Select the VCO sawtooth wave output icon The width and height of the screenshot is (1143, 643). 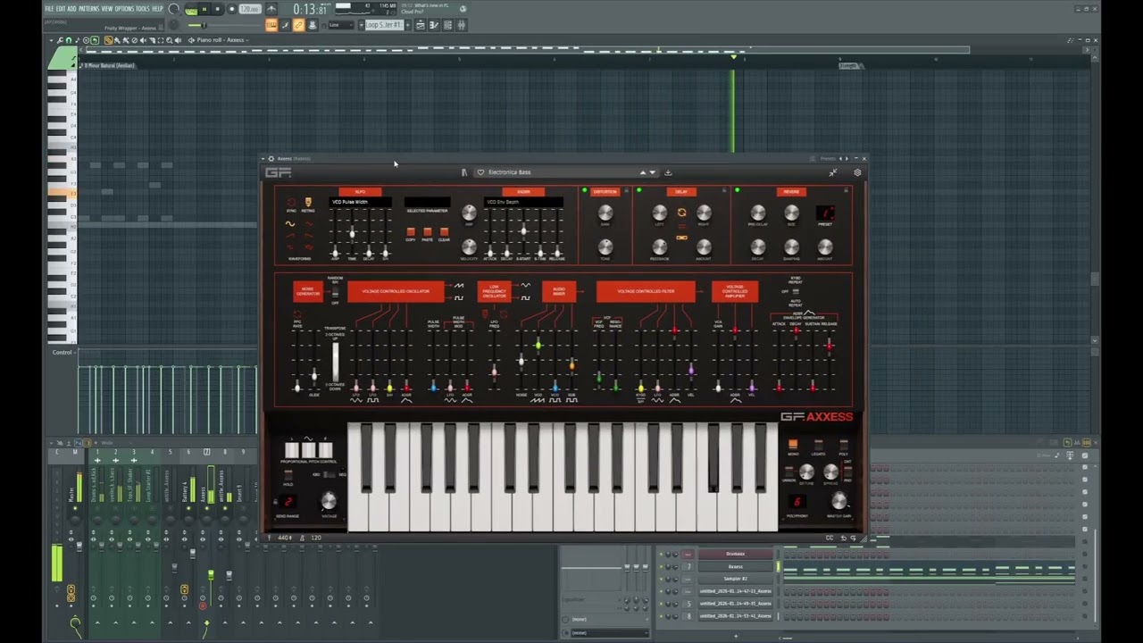(x=459, y=286)
